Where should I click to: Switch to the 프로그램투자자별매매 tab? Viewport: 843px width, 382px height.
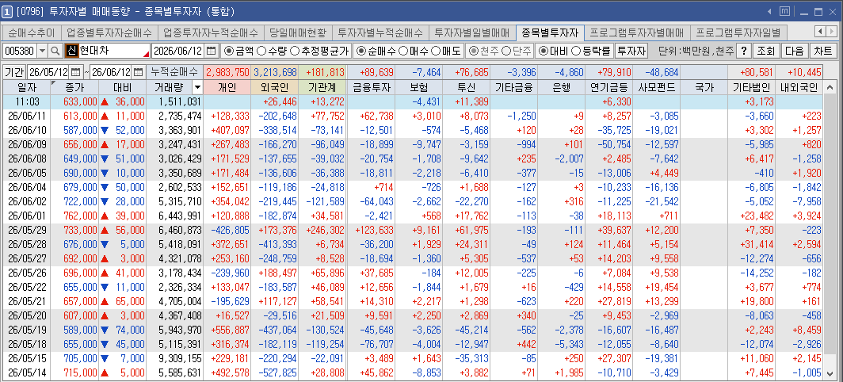point(636,32)
